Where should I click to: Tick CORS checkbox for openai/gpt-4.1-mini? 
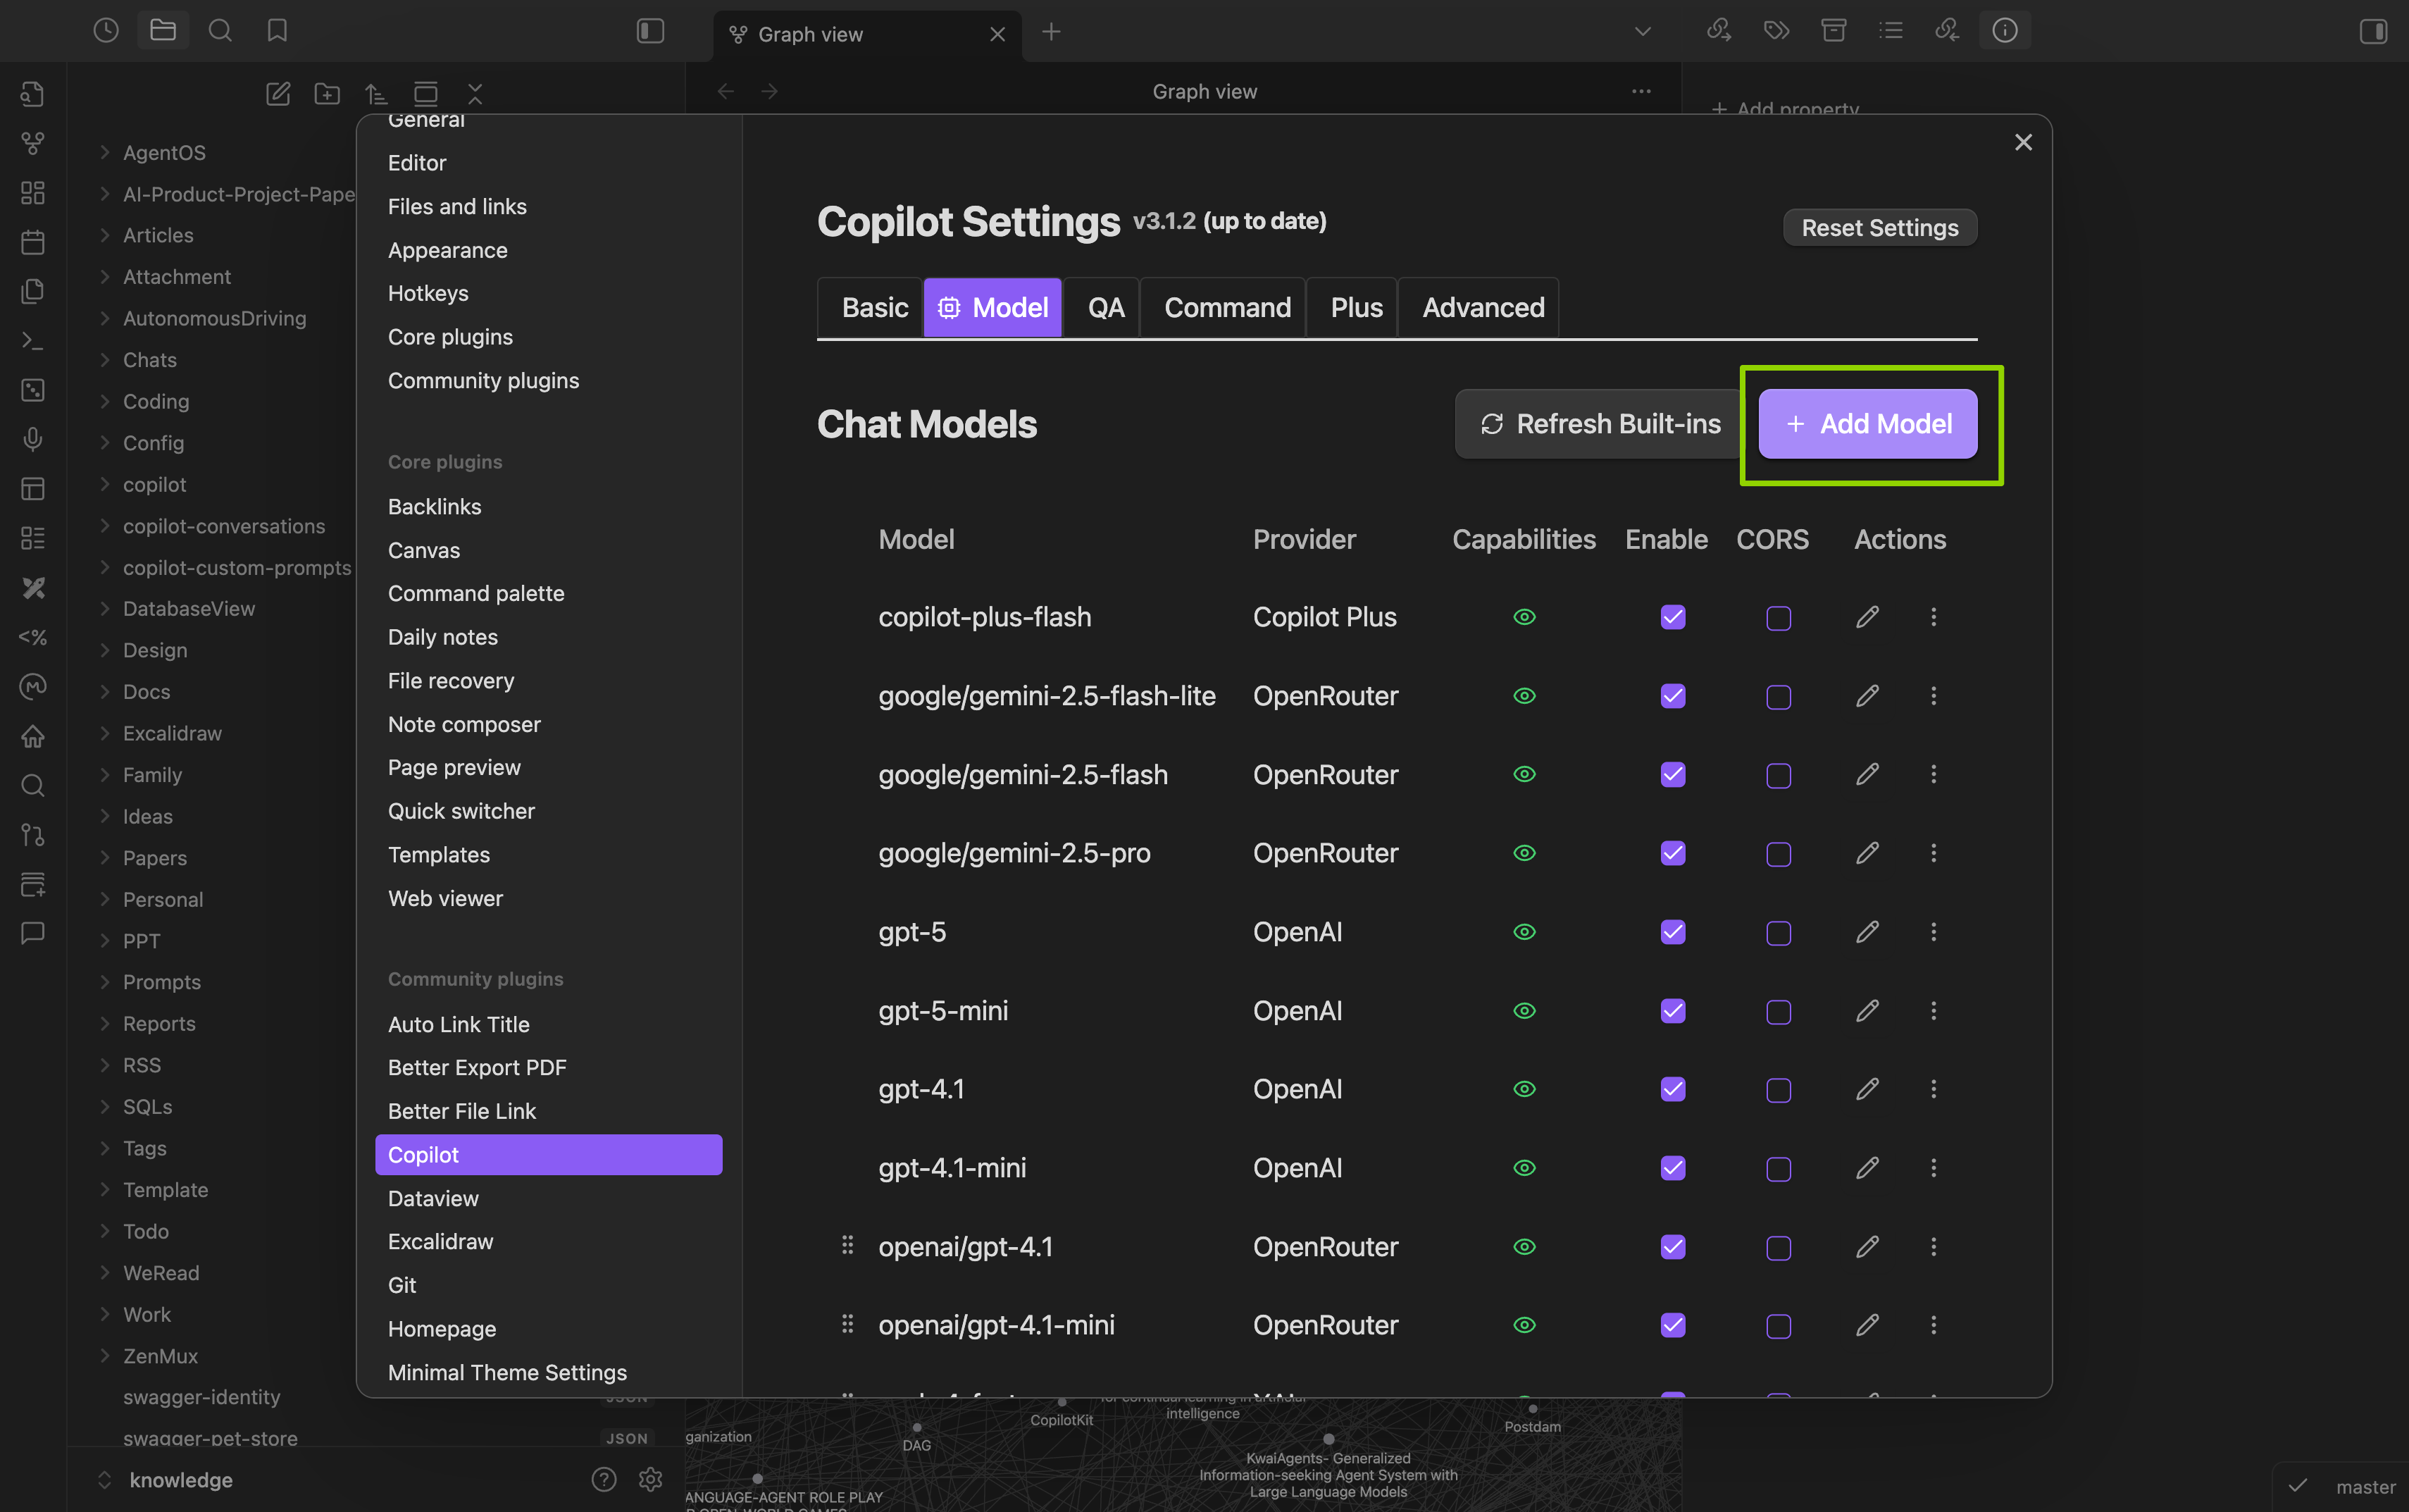click(x=1779, y=1326)
